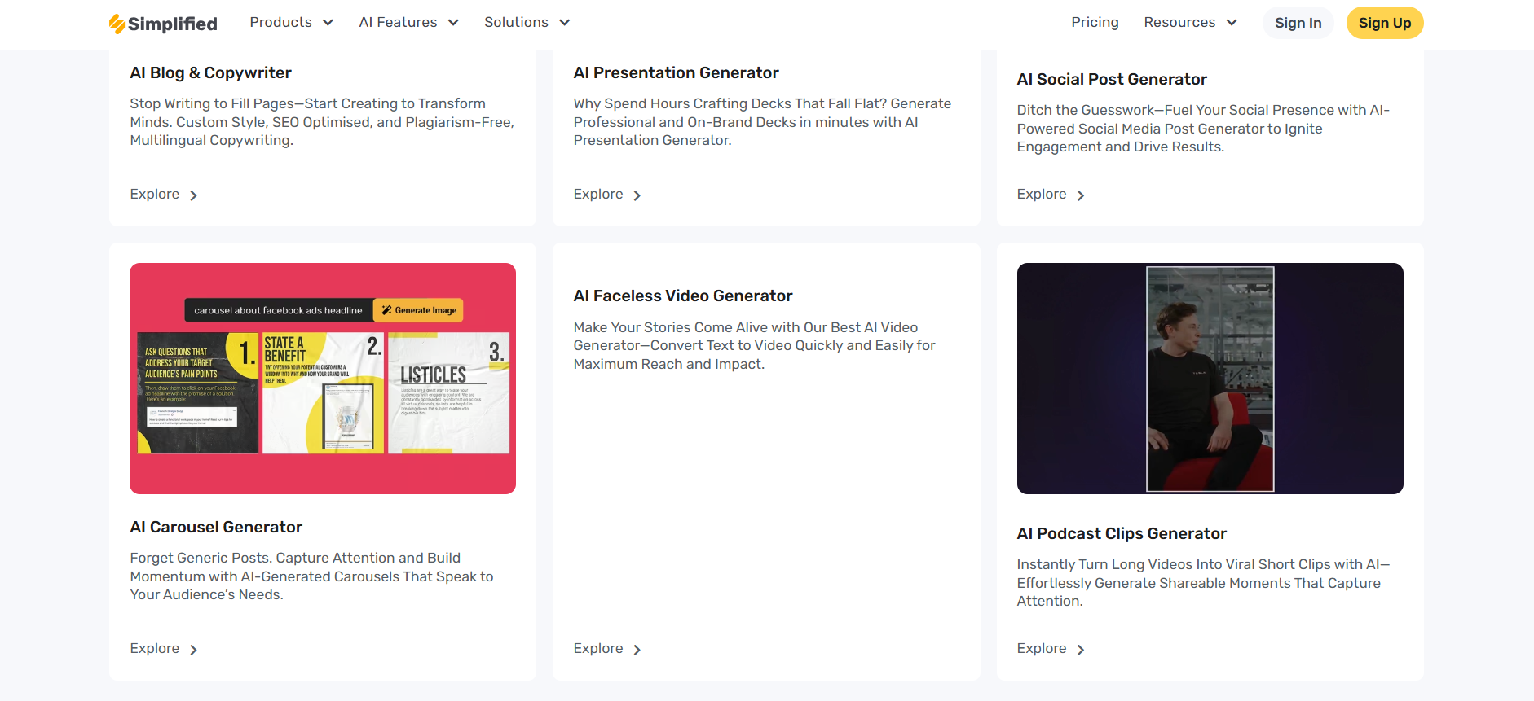Click Explore under AI Podcast Clips Generator

coord(1042,648)
